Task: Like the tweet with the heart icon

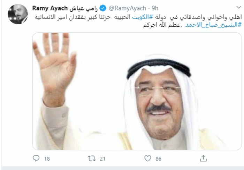Action: click(148, 159)
